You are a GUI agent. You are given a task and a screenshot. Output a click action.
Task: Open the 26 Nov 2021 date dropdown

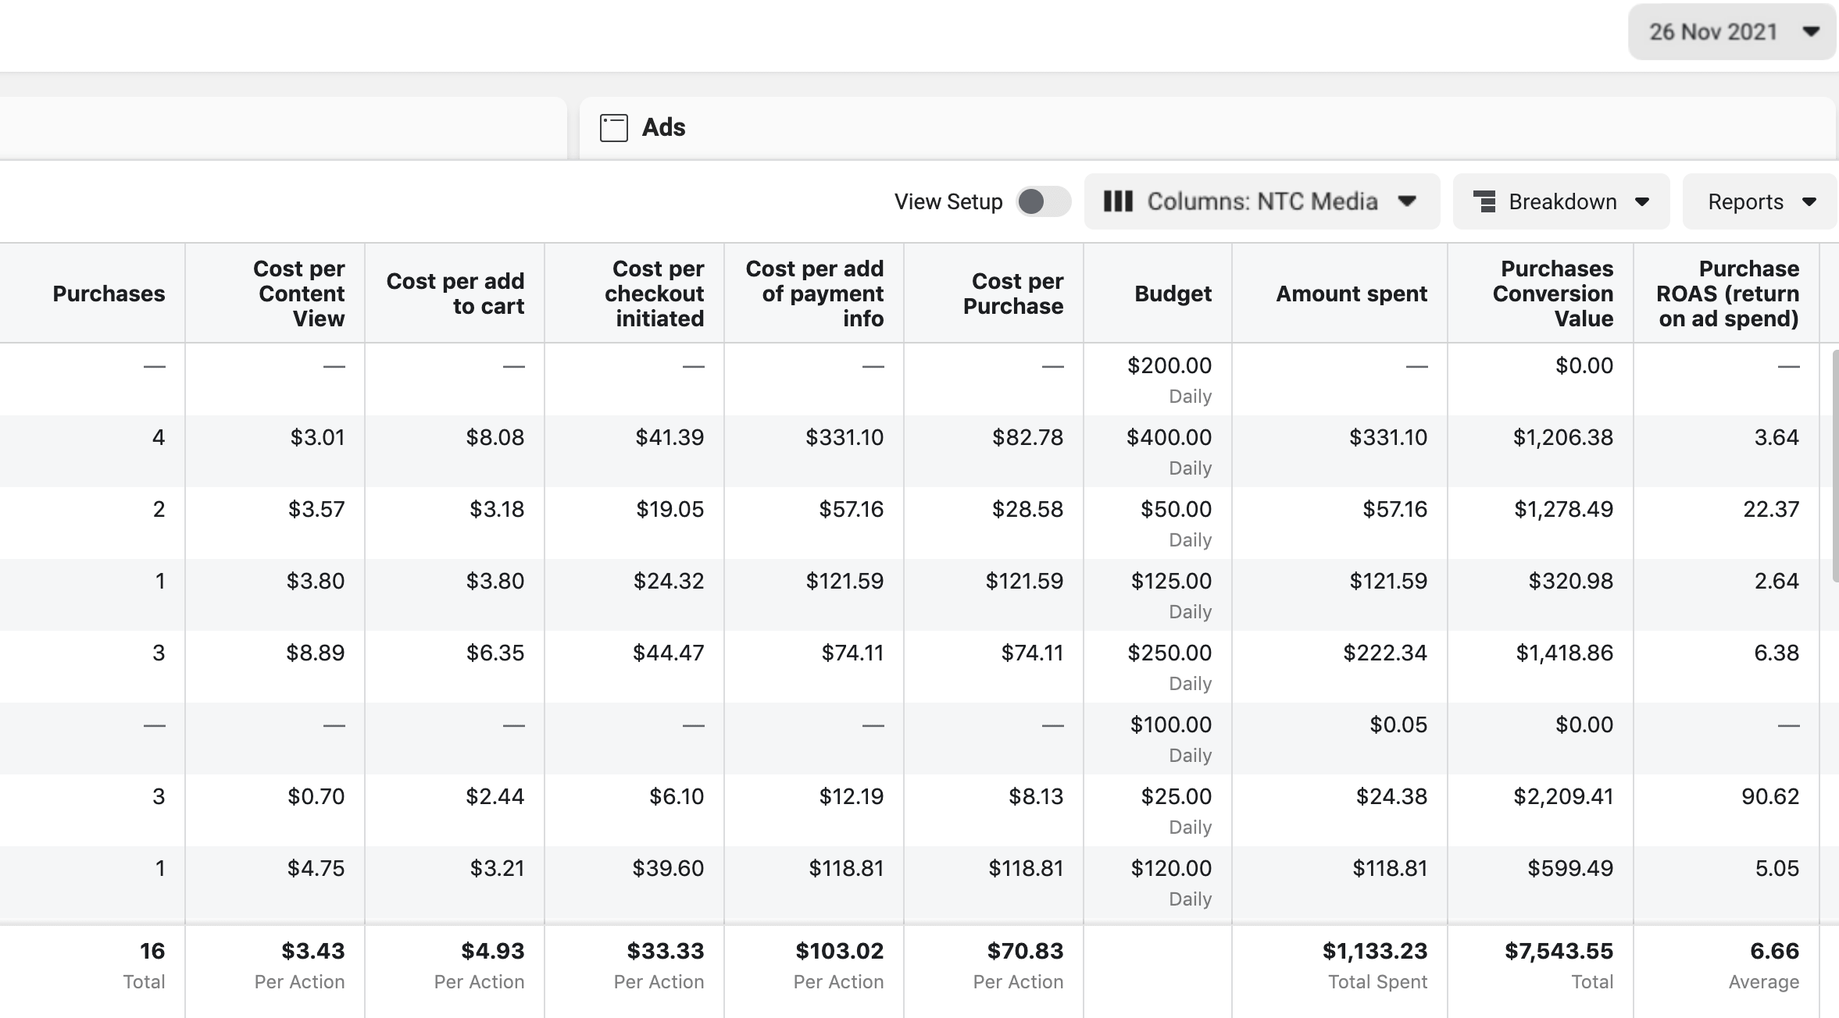(x=1731, y=32)
